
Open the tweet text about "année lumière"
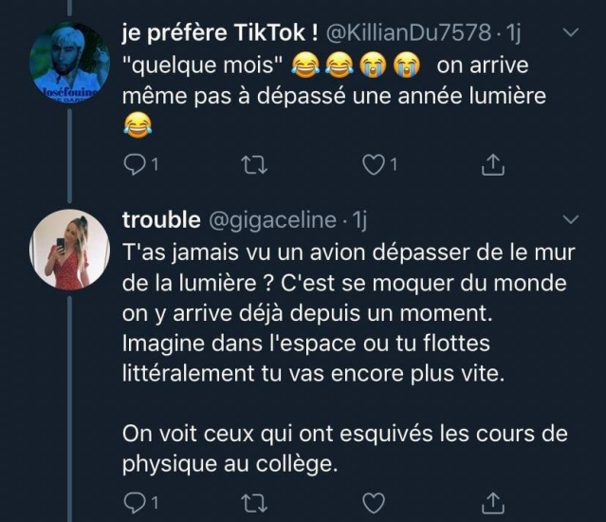click(334, 96)
